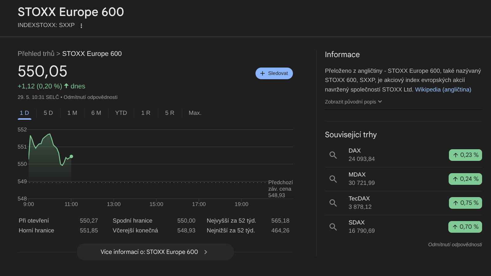Show the YTD chart range

pos(121,113)
